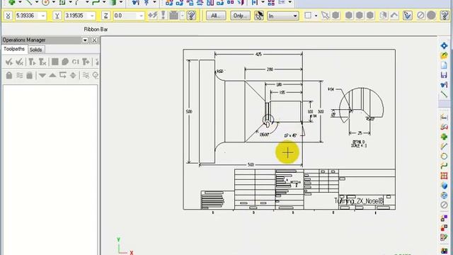Click the X coordinate label button
This screenshot has width=453, height=255.
pyautogui.click(x=8, y=16)
